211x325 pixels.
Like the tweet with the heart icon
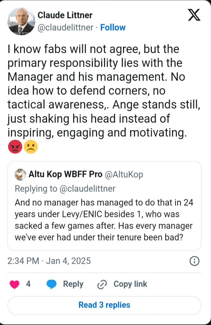point(14,284)
